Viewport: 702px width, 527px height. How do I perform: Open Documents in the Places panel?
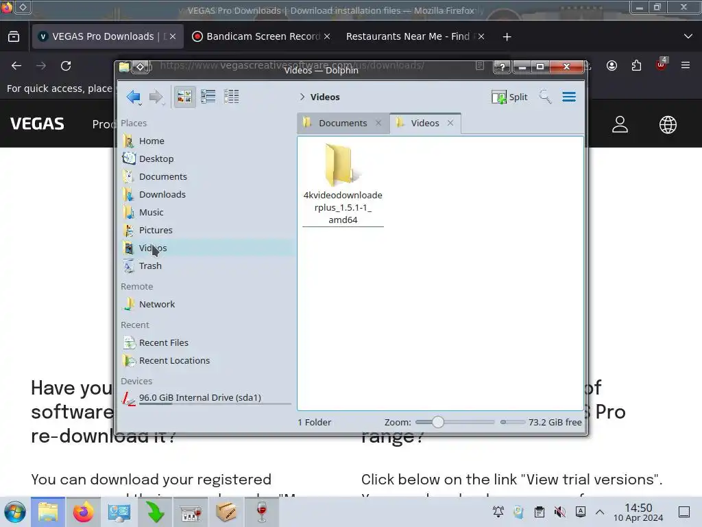(163, 176)
